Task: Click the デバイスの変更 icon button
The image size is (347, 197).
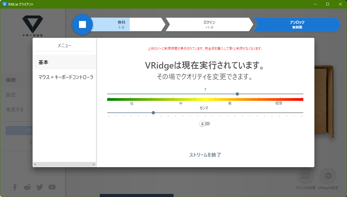Action: coord(305,176)
